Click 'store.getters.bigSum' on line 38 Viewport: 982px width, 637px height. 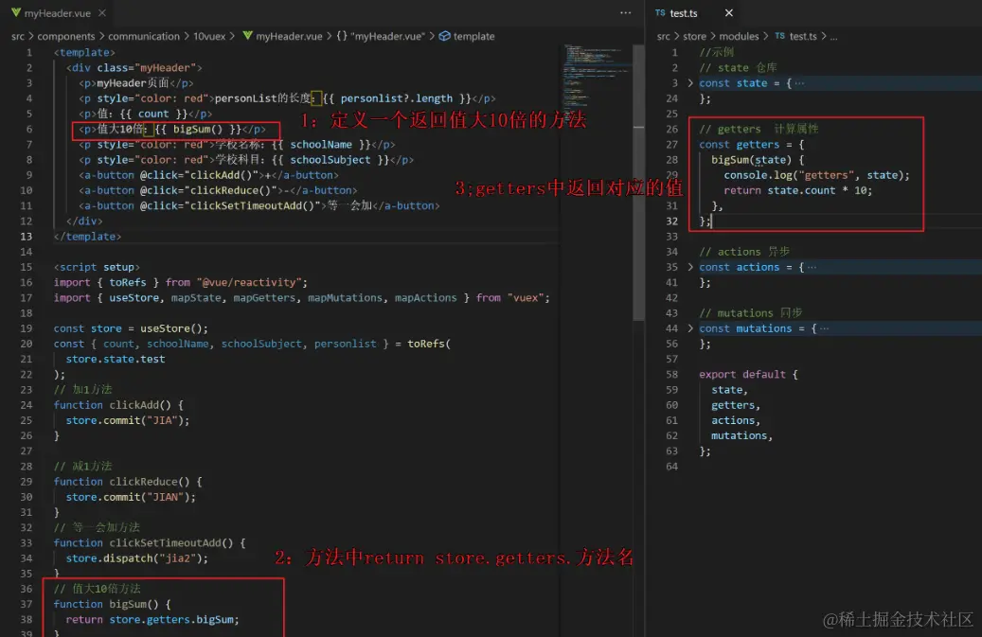[x=171, y=619]
